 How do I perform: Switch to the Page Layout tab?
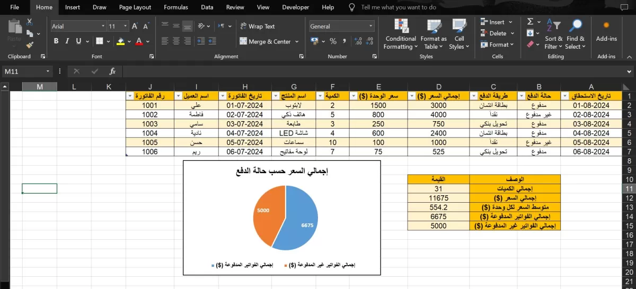(135, 7)
